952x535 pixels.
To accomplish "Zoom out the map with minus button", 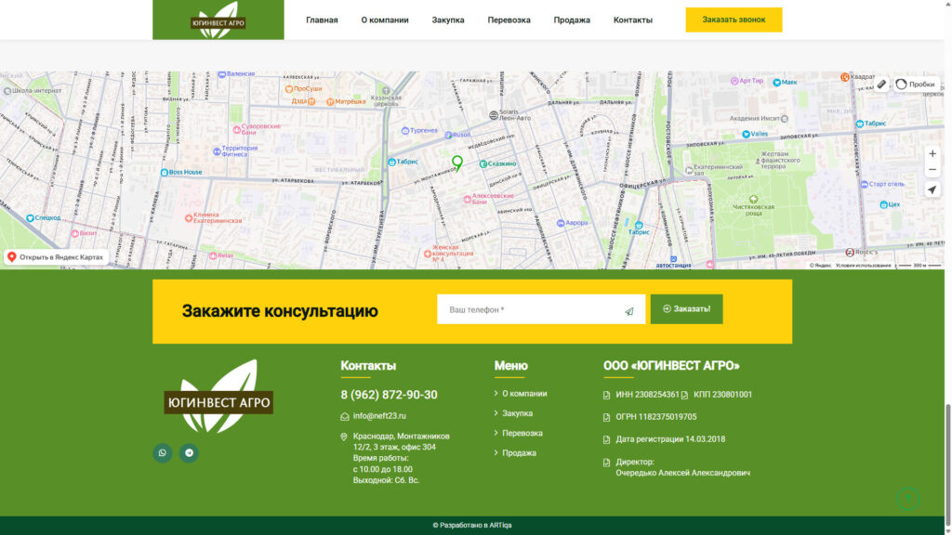I will pos(932,170).
